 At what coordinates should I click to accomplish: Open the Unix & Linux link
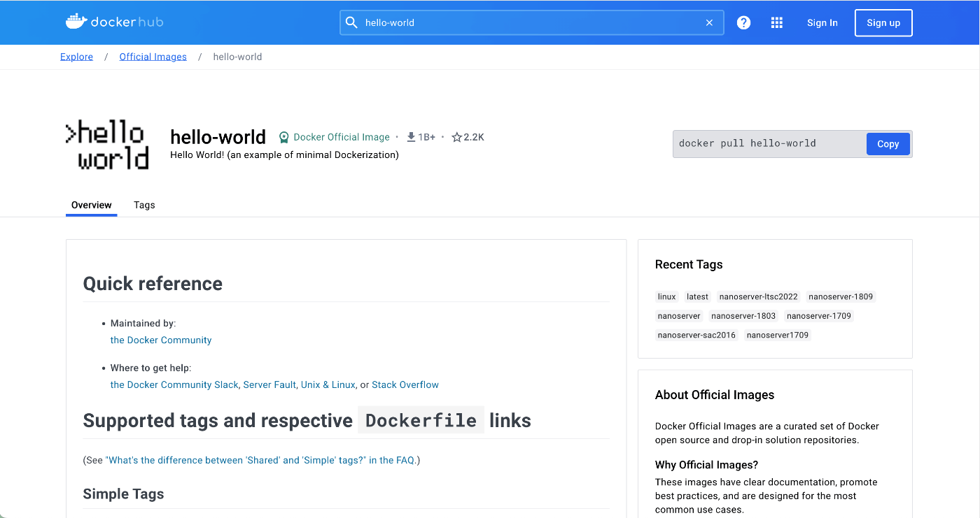(328, 384)
